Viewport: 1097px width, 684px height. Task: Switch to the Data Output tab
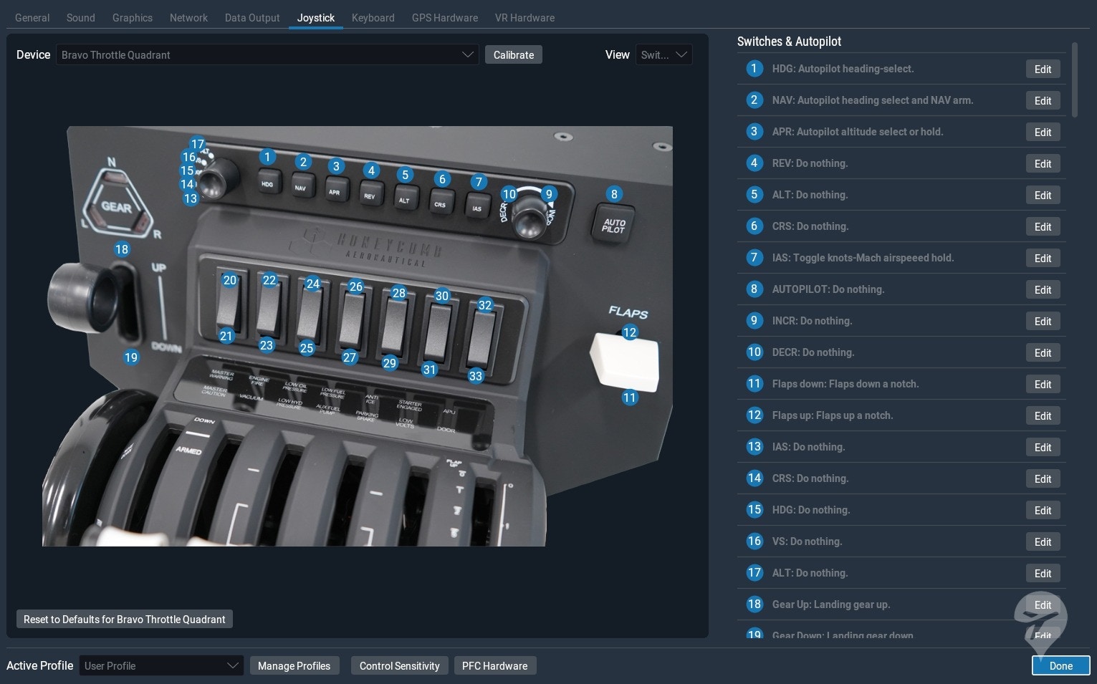point(252,18)
